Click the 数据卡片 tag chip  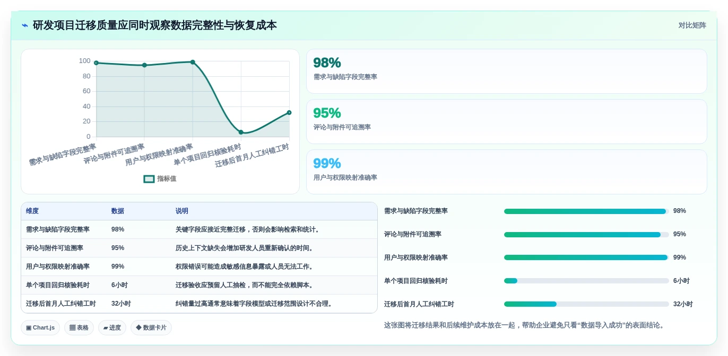[x=151, y=328]
